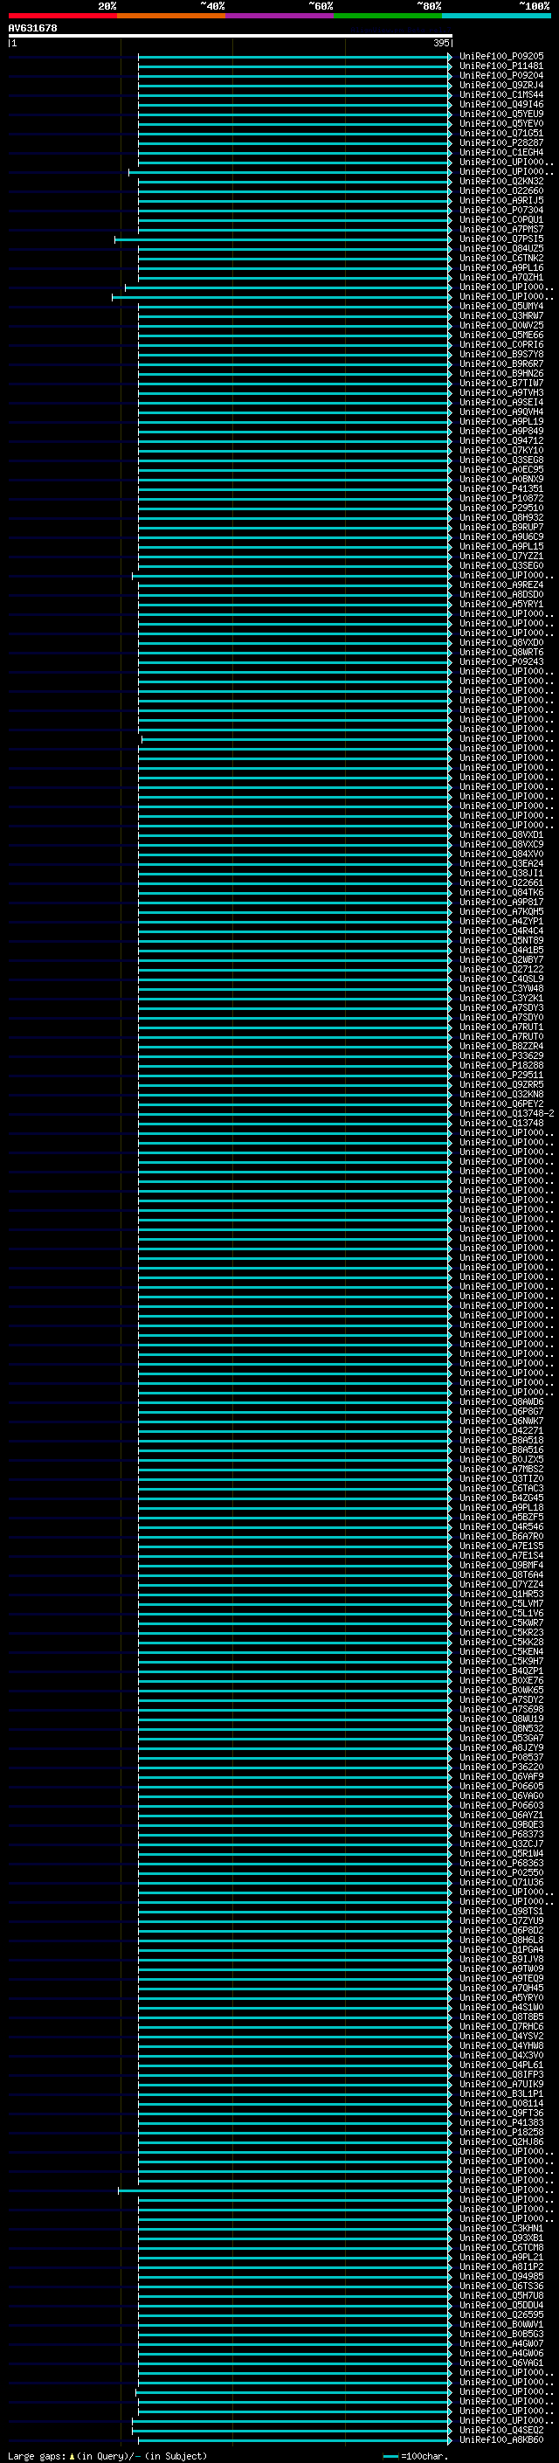This screenshot has height=2463, width=559.
Task: Click the query end position label 395
Action: (440, 43)
